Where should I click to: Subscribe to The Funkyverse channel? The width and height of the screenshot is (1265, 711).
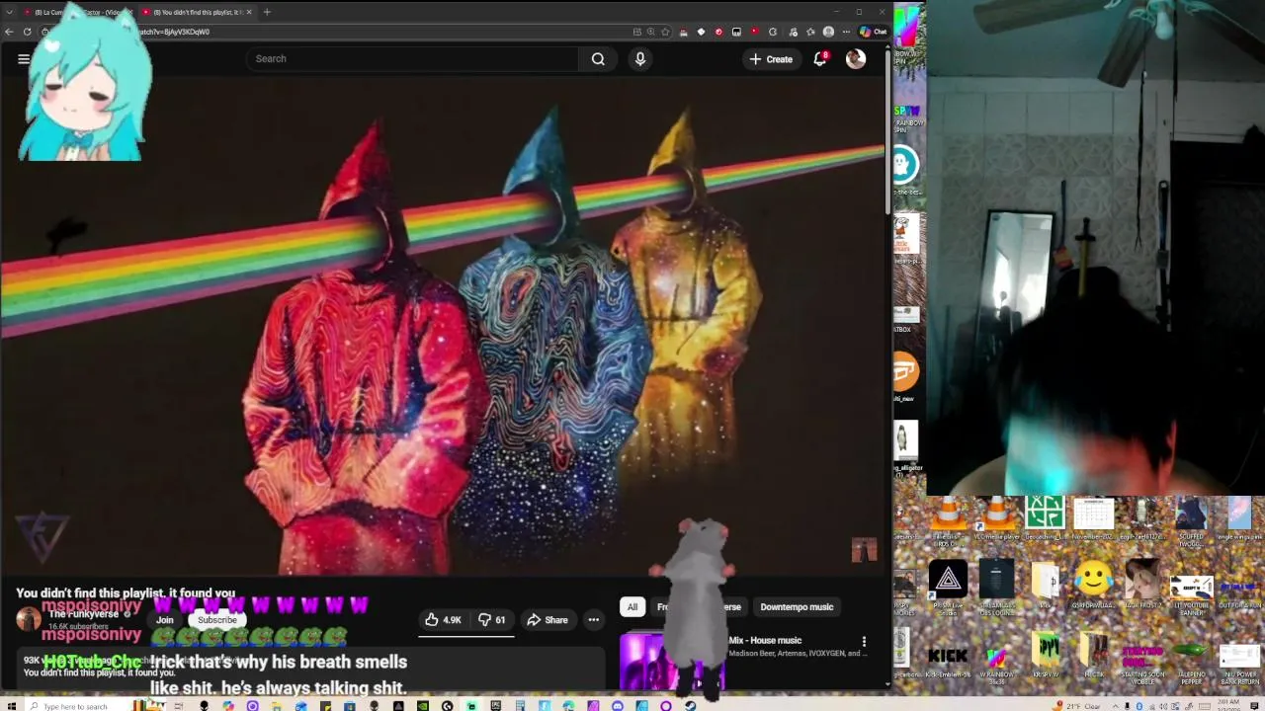(216, 620)
